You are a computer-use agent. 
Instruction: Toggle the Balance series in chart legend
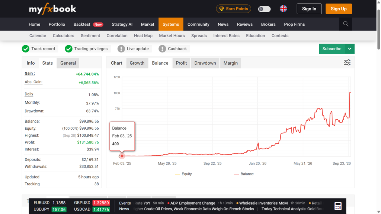tap(244, 174)
